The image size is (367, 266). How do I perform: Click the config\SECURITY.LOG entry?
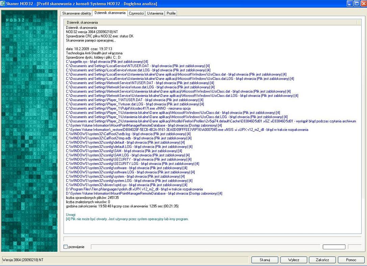point(132,164)
